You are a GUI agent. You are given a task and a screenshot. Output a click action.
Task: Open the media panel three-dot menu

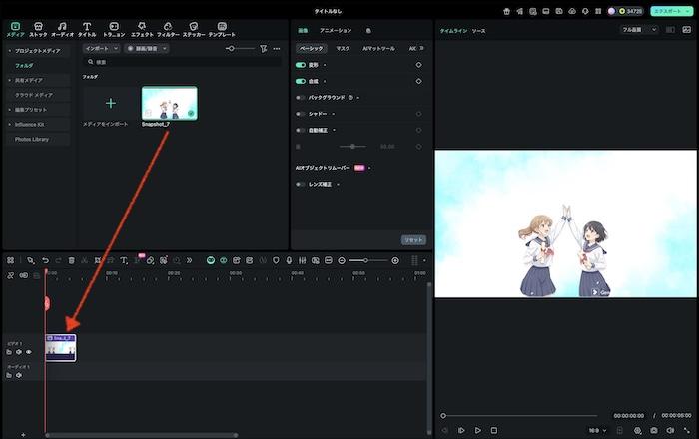click(277, 48)
